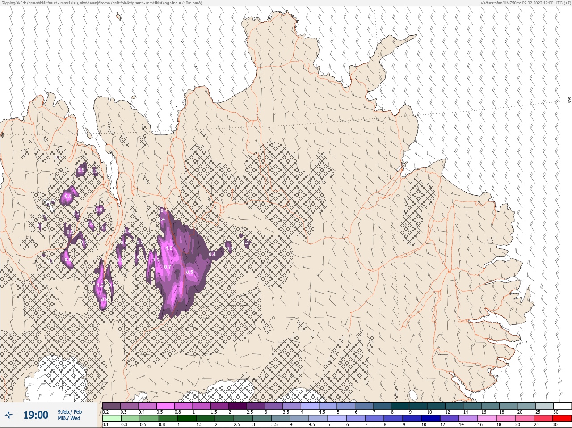
Task: Pick the upper legend swatch between 8 and 9
Action: coord(400,406)
